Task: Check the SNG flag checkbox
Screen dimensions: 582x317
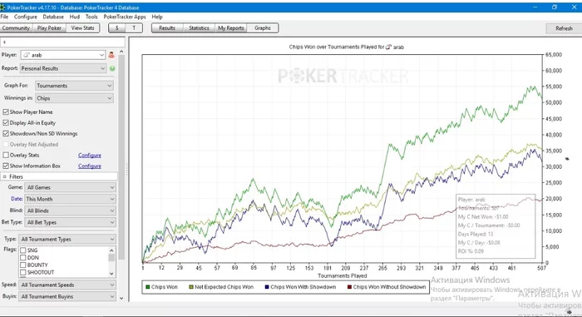Action: pos(23,250)
